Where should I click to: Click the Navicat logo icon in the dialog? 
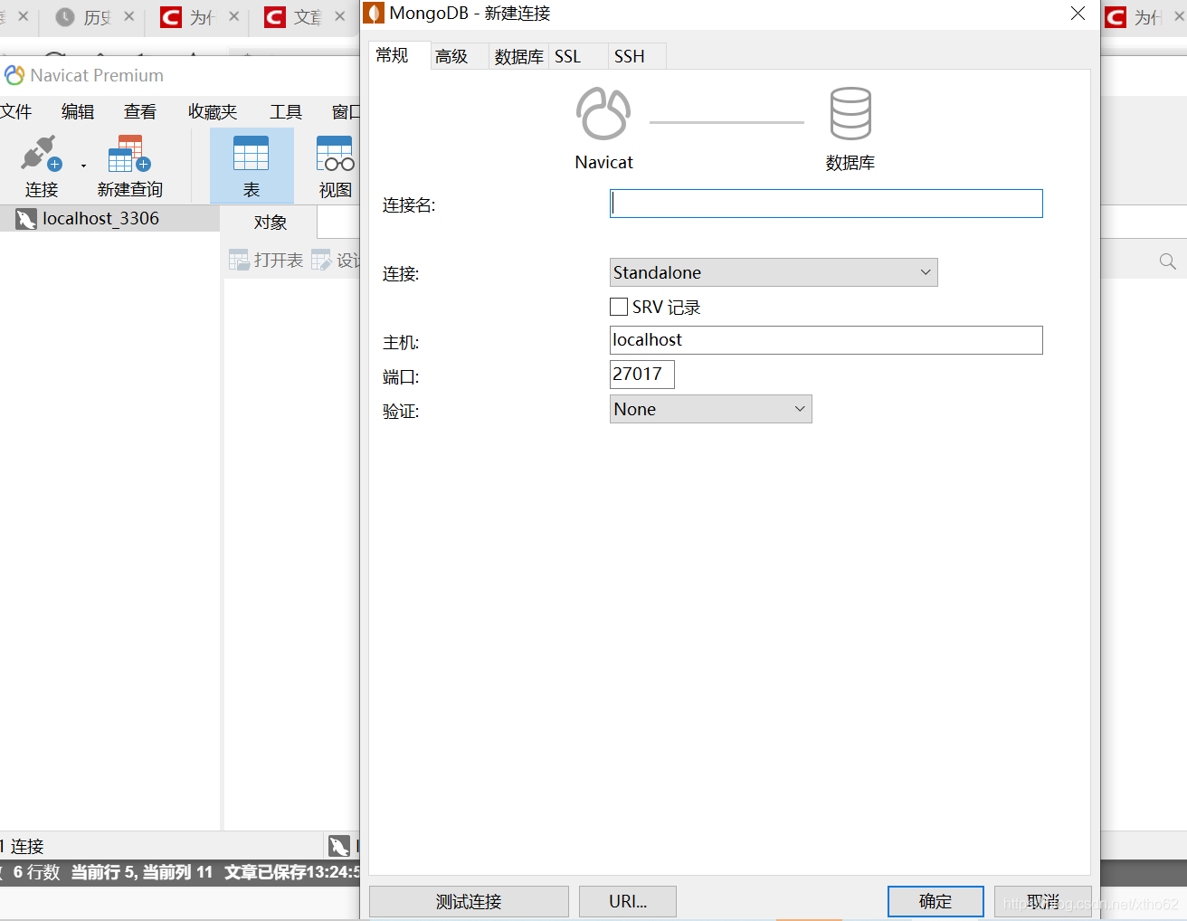(x=603, y=113)
